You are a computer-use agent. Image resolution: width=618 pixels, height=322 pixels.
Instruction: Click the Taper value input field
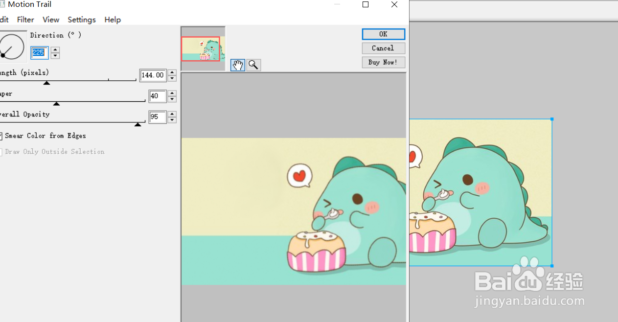(158, 96)
